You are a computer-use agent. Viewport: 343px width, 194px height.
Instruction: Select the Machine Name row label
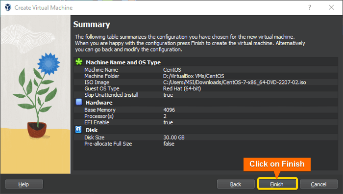[101, 70]
